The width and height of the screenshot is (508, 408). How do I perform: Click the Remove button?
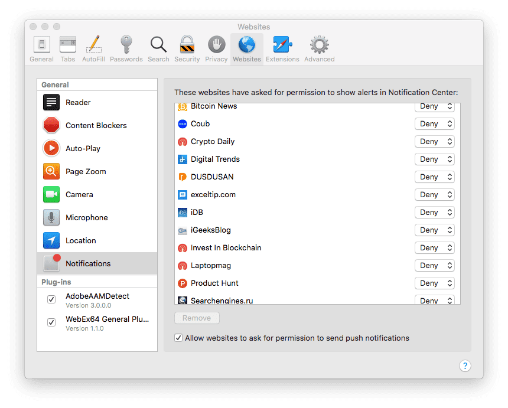pyautogui.click(x=197, y=318)
